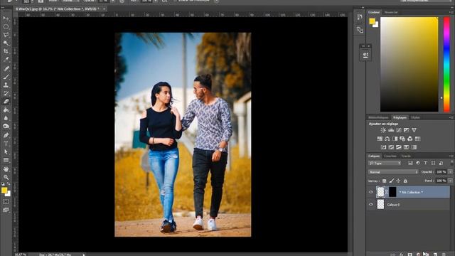Switch to the Tracés tab
The width and height of the screenshot is (455, 256).
pyautogui.click(x=406, y=156)
